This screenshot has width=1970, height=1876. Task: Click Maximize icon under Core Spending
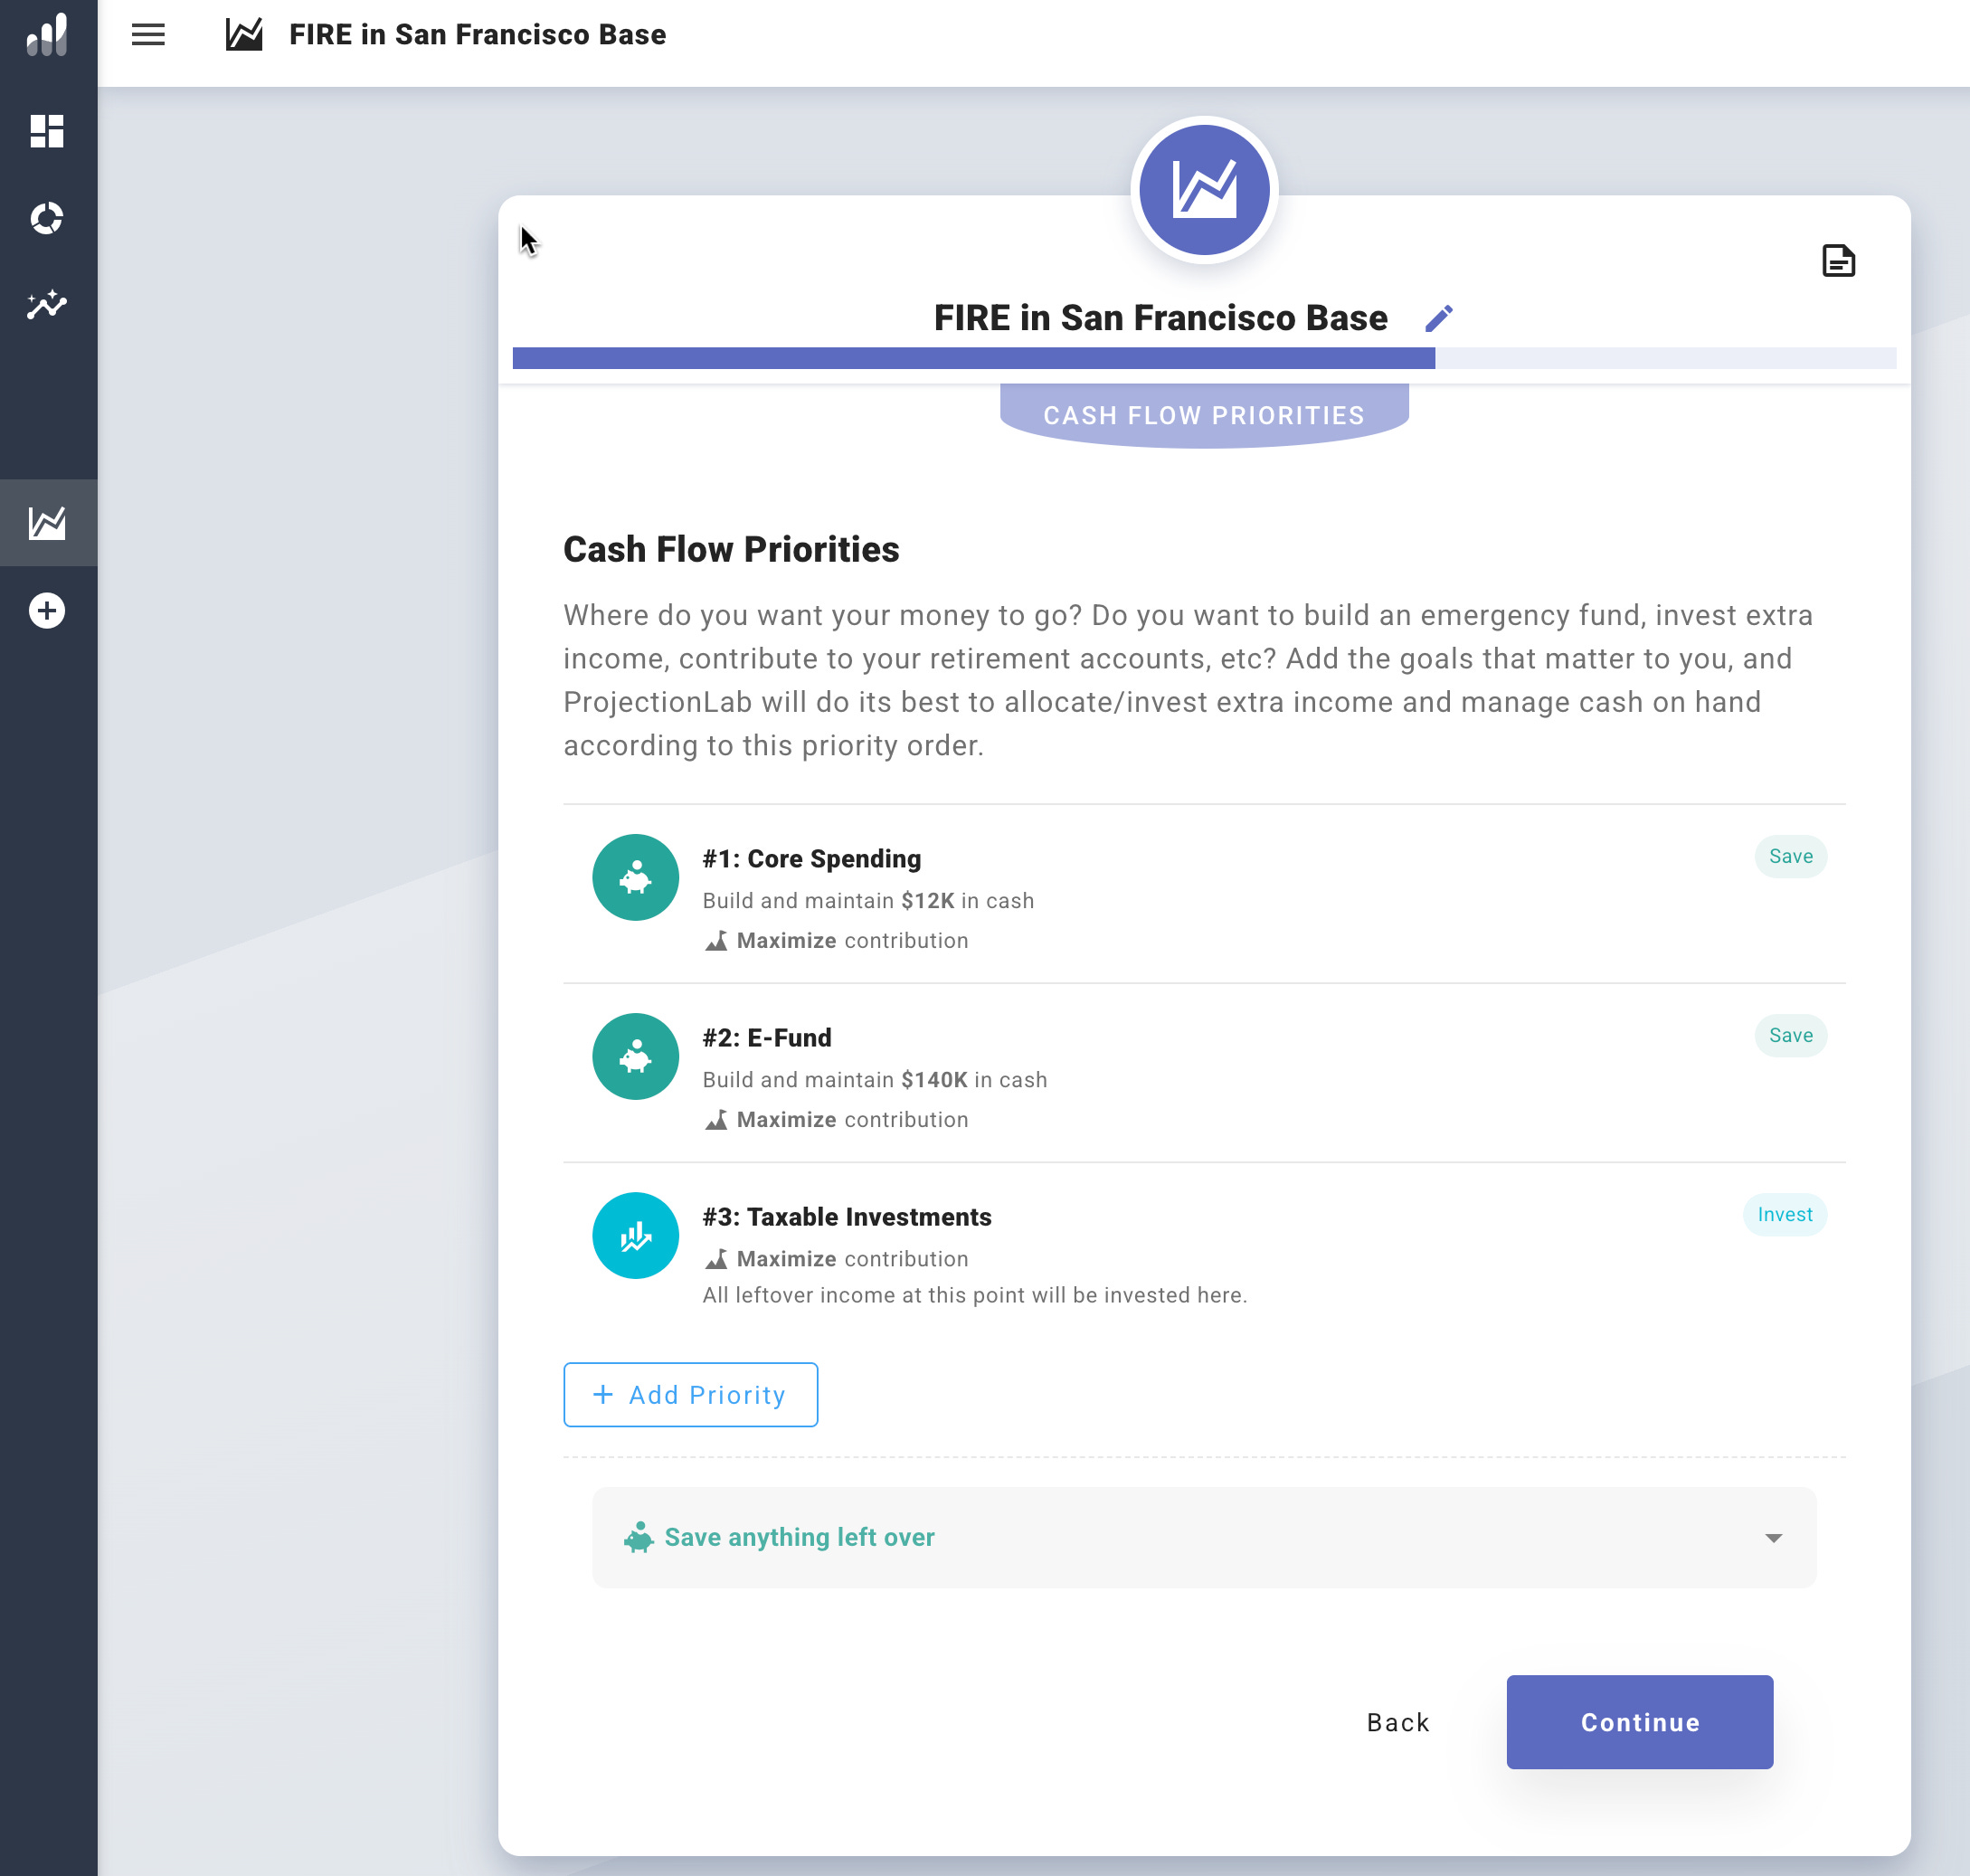tap(716, 941)
